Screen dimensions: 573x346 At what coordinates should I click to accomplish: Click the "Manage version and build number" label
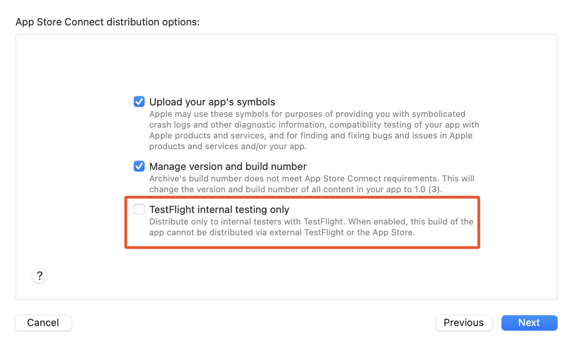point(228,166)
